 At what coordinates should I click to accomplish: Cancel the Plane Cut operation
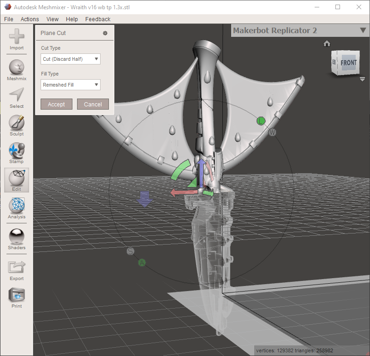pyautogui.click(x=93, y=104)
